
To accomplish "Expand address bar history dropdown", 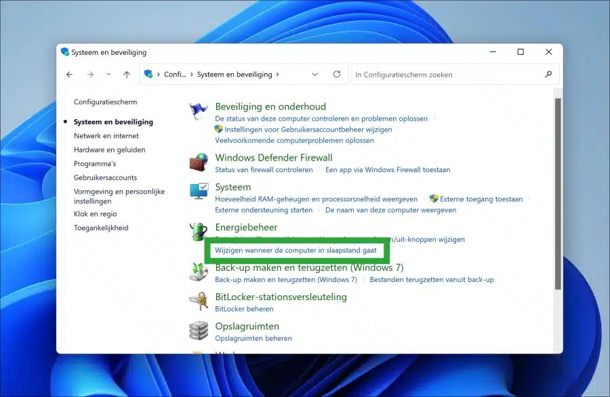I will tap(315, 75).
